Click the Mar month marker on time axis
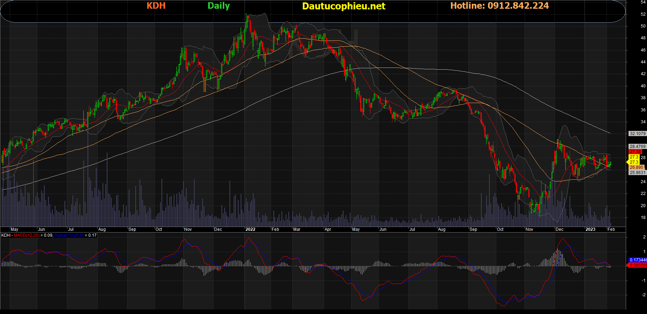647x314 pixels. (x=296, y=229)
